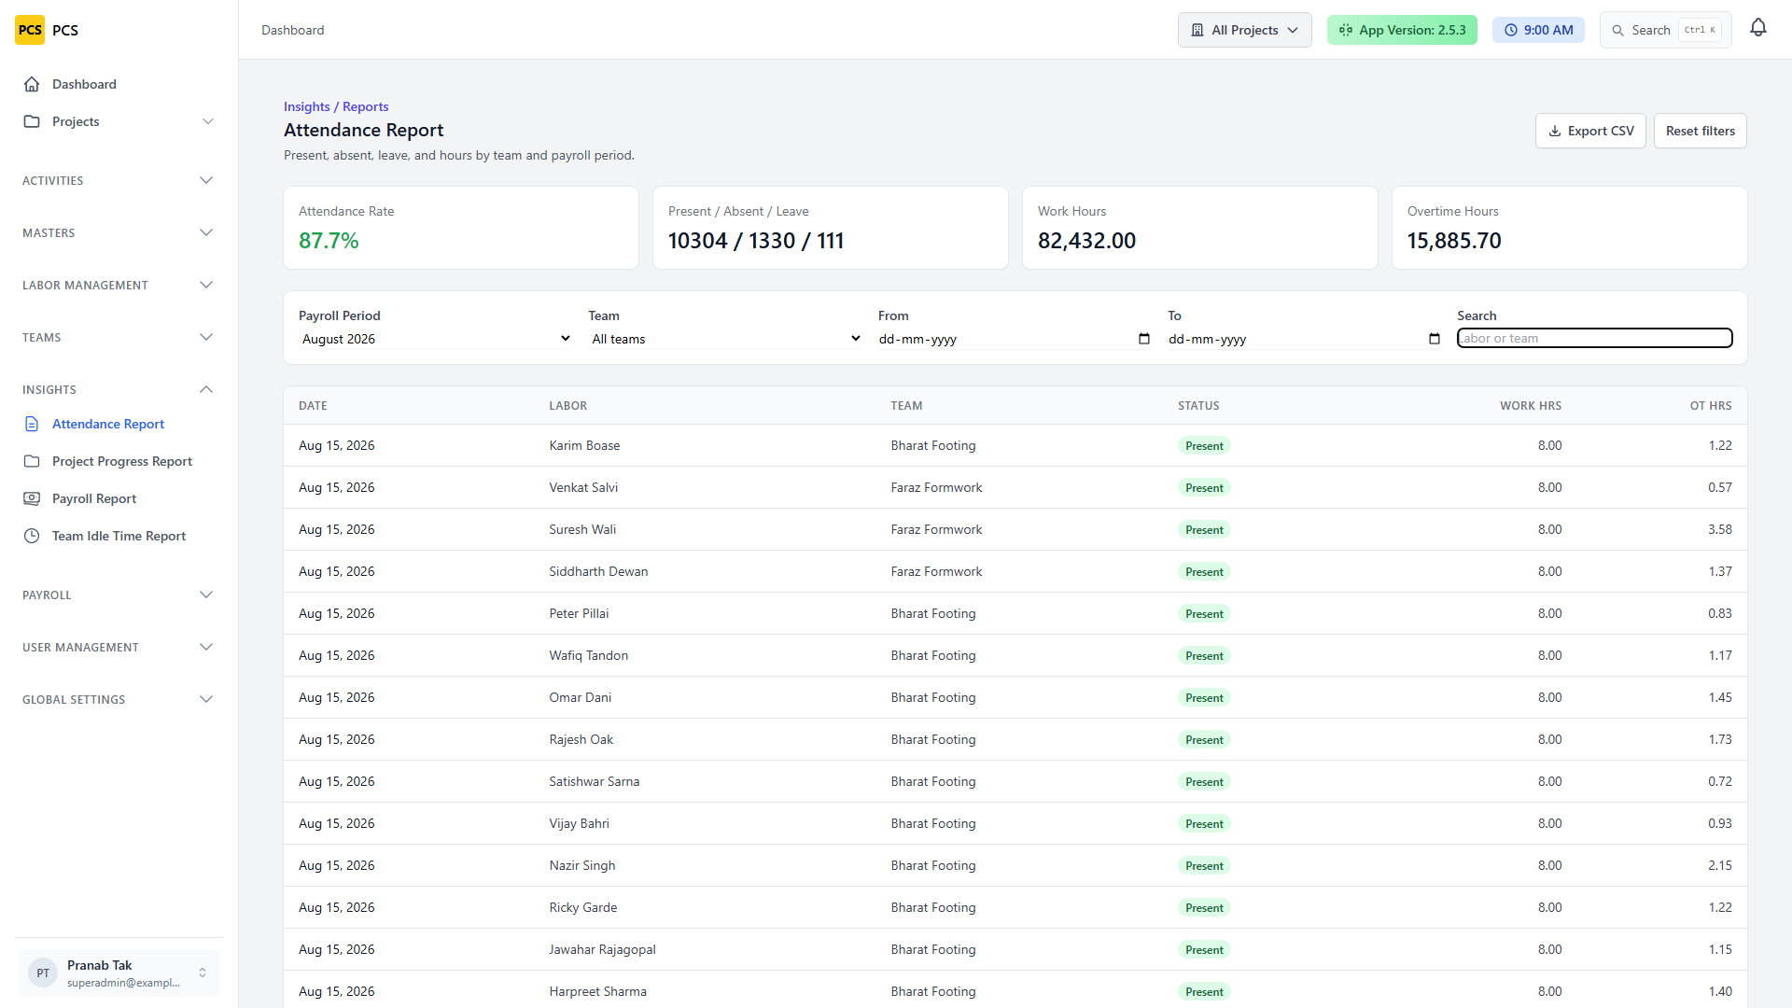The width and height of the screenshot is (1792, 1008).
Task: Open the From date calendar picker icon
Action: pyautogui.click(x=1144, y=339)
